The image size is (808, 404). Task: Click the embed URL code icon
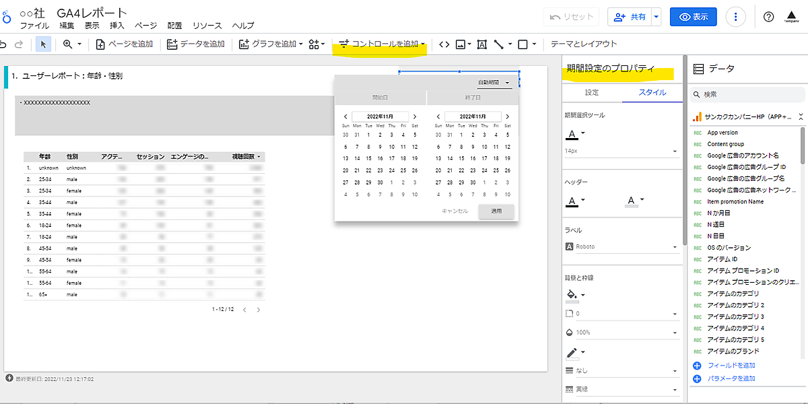[444, 44]
